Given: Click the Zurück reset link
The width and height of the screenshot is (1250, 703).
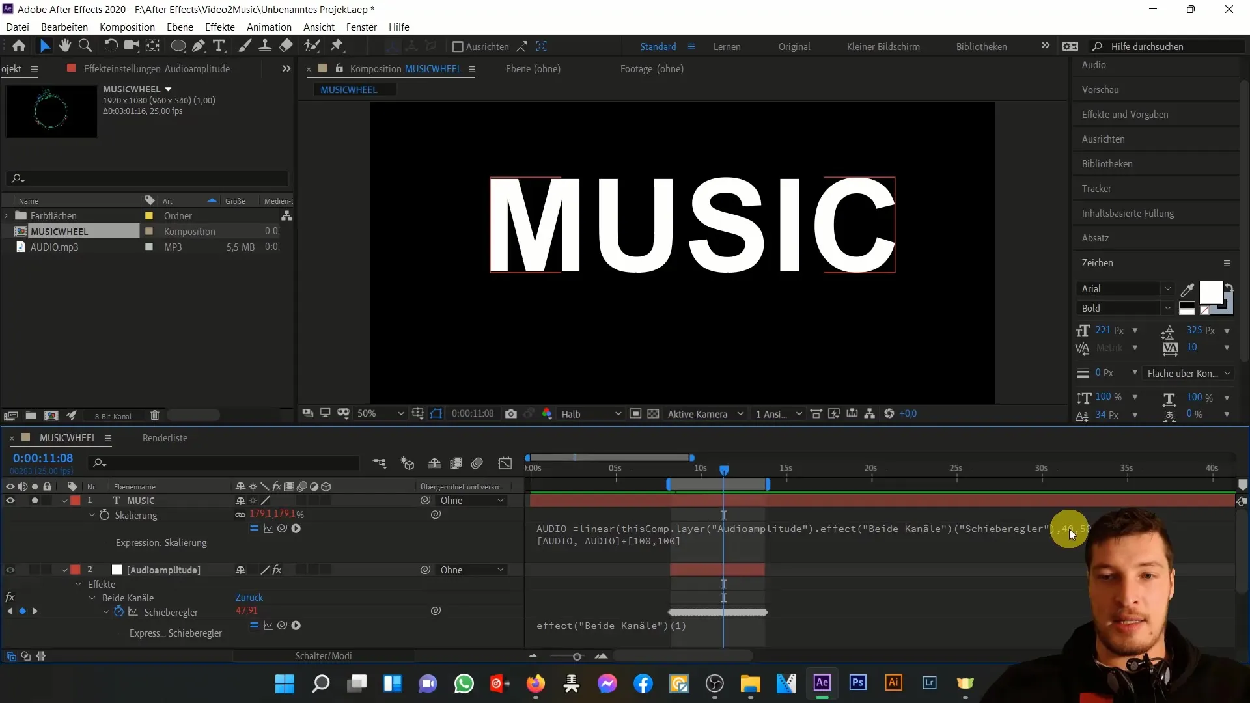Looking at the screenshot, I should coord(249,598).
